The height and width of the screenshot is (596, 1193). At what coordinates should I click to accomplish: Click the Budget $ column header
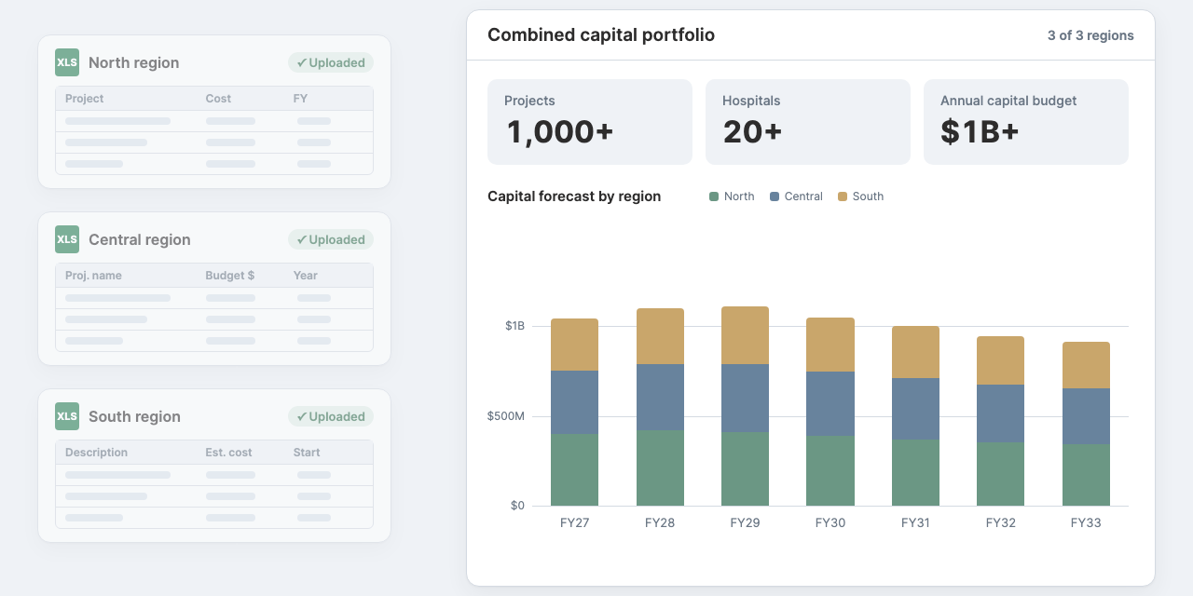click(x=229, y=276)
